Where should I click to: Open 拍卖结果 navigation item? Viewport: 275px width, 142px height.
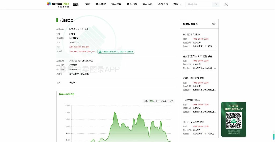(x=116, y=5)
